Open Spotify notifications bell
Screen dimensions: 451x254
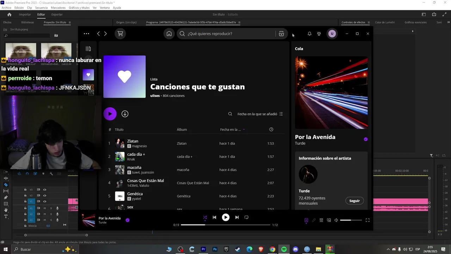(309, 34)
